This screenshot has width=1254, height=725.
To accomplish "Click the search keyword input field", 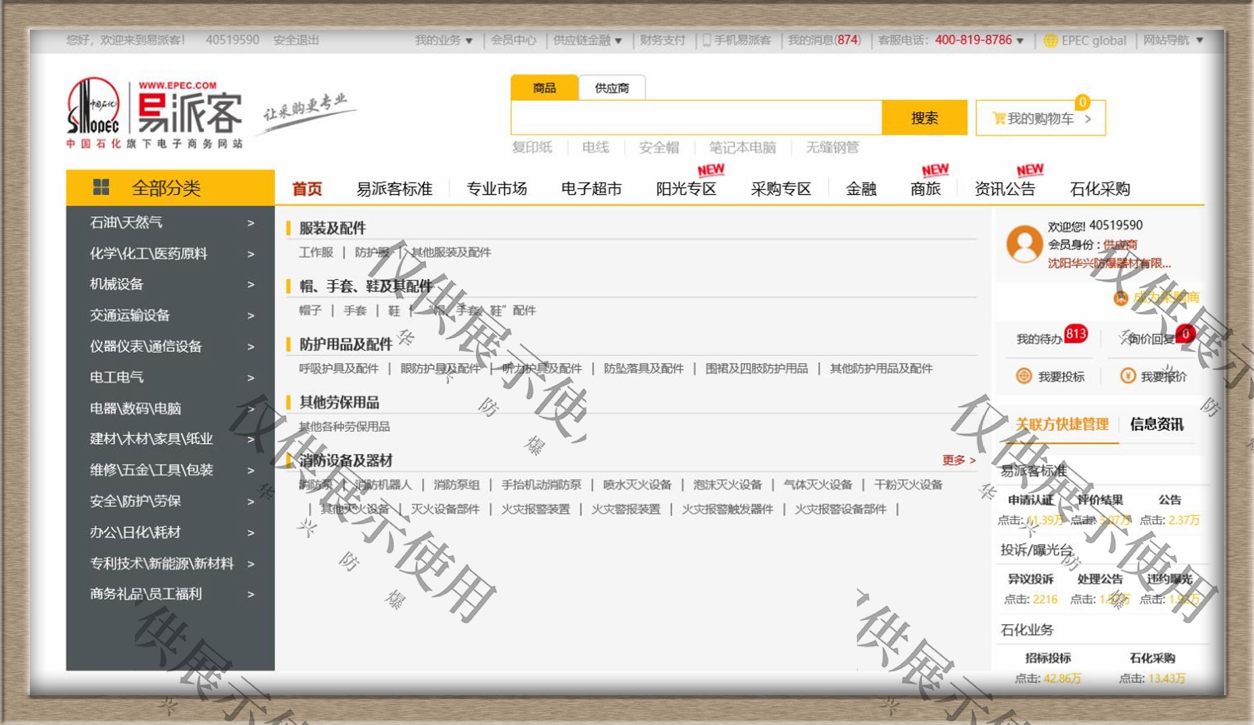I will pyautogui.click(x=696, y=118).
